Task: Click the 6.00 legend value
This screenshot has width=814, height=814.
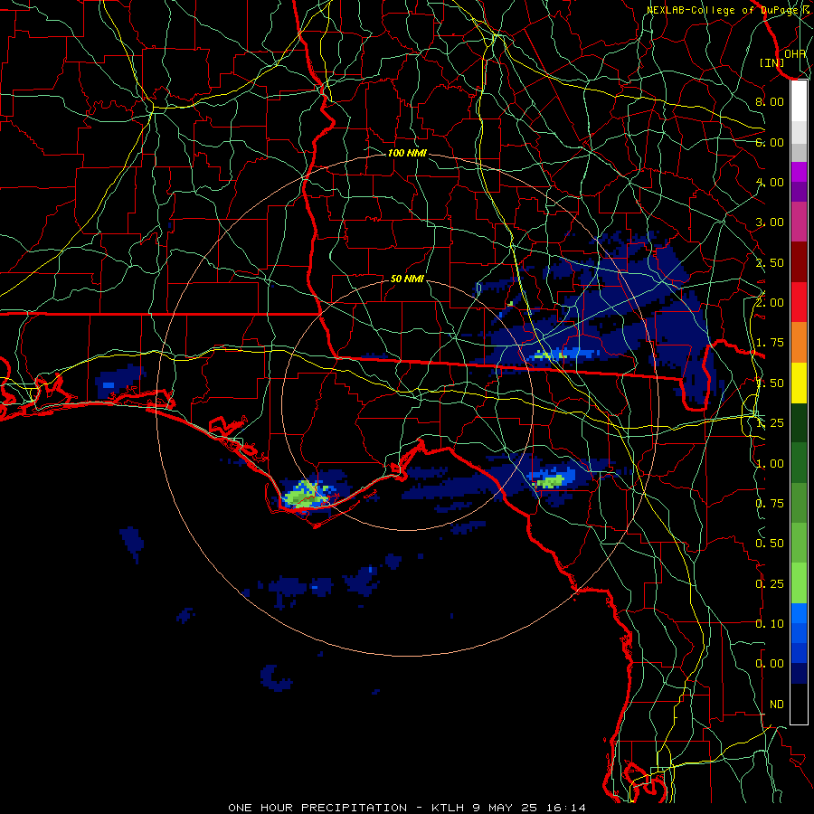Action: 770,142
